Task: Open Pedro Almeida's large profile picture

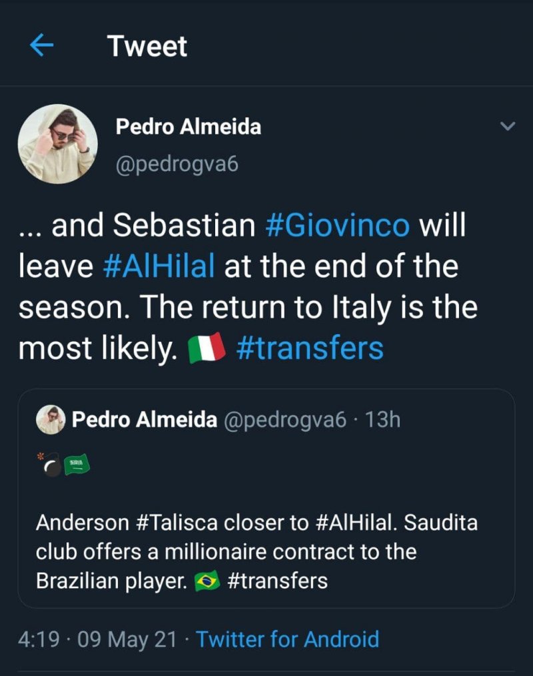Action: coord(57,144)
